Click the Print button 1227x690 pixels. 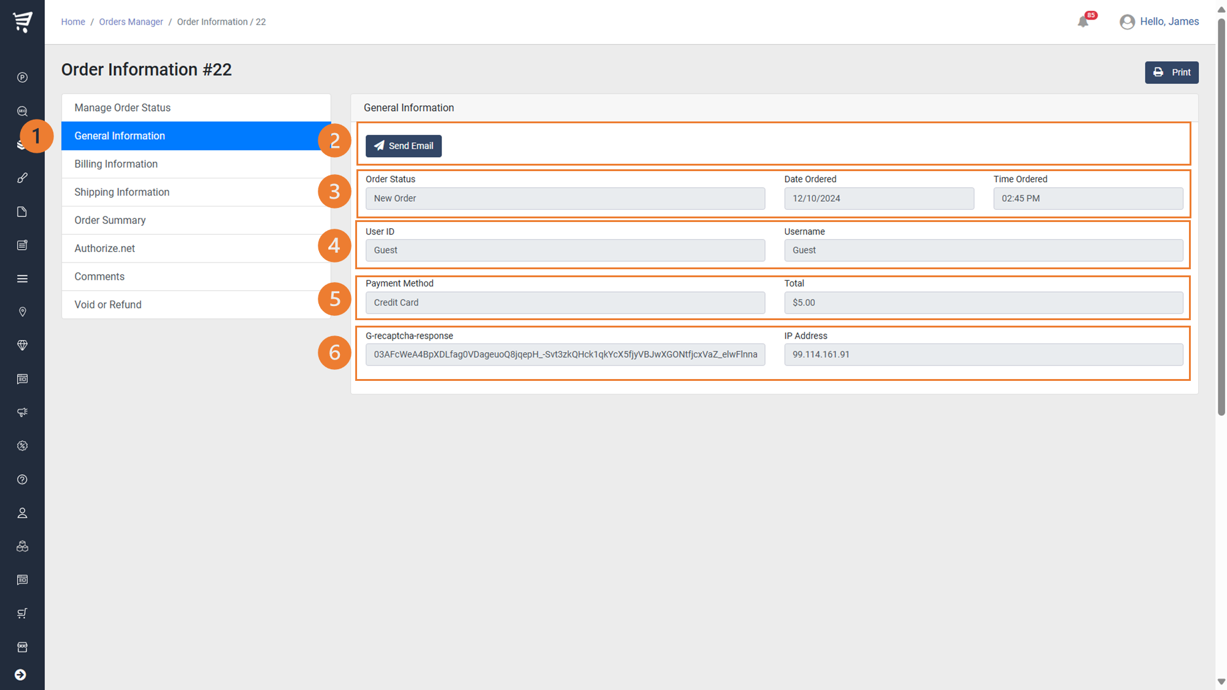[x=1171, y=72]
